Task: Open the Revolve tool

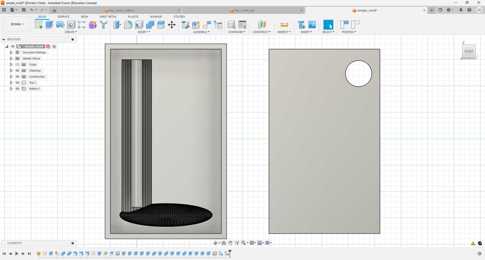Action: 60,24
